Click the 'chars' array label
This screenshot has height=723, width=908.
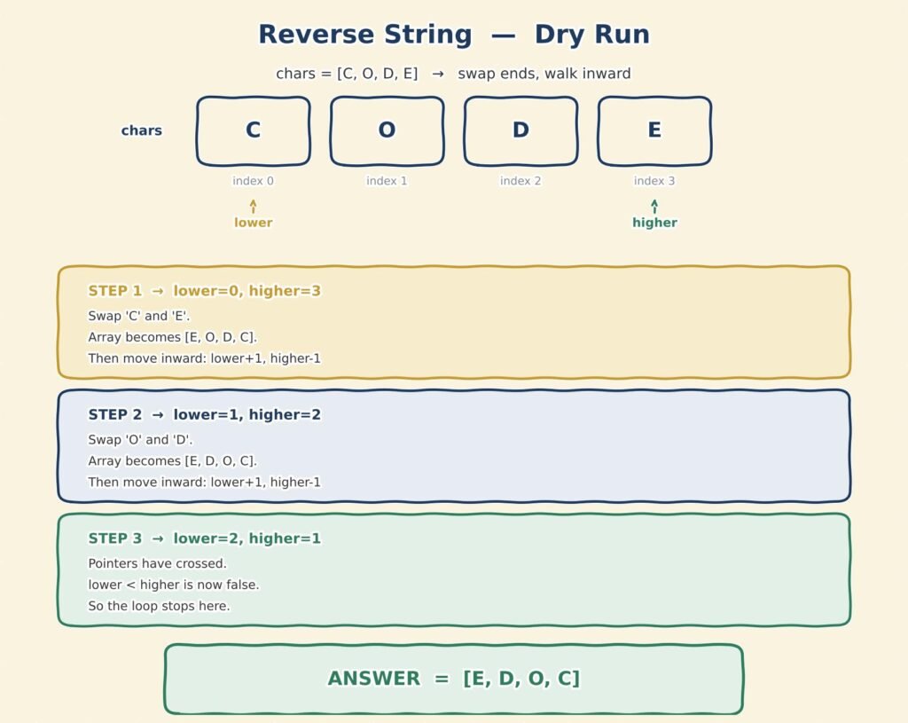pos(141,130)
